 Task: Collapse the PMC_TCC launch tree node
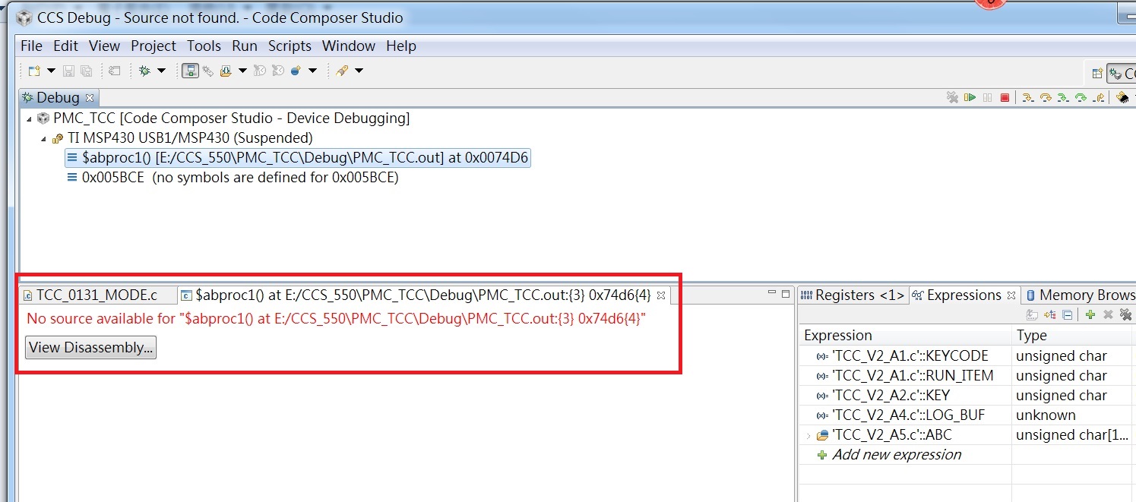[29, 118]
